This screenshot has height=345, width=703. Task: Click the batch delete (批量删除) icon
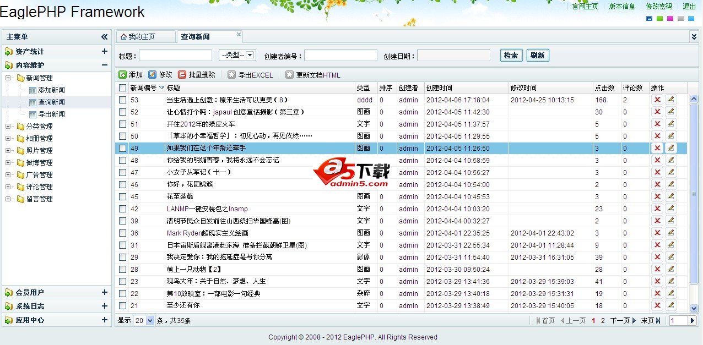pos(182,75)
